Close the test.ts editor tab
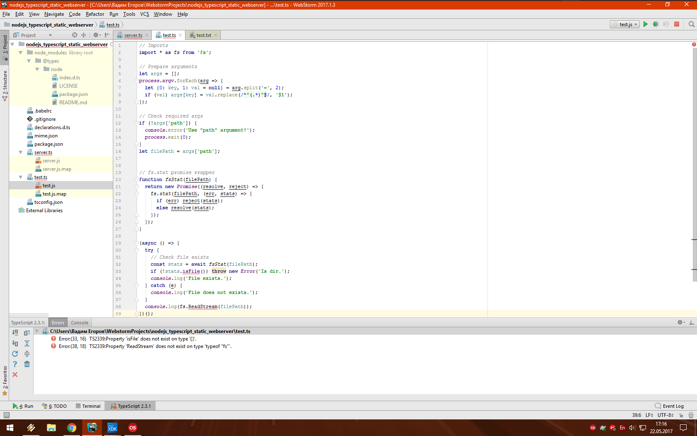The width and height of the screenshot is (697, 436). pos(180,35)
